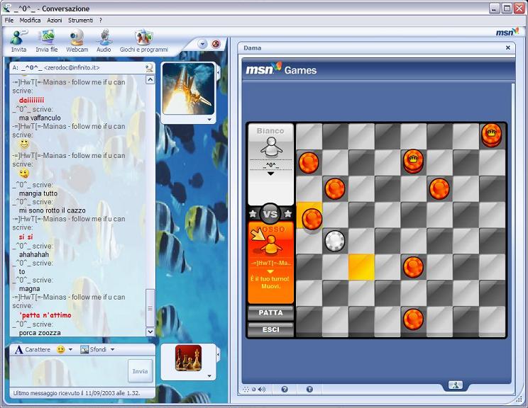Open the Modifica menu
This screenshot has height=408, width=528.
coord(30,21)
